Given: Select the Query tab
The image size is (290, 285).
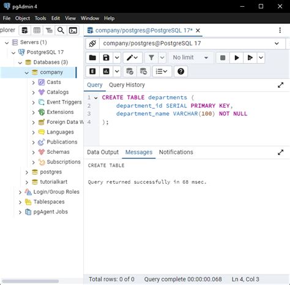Looking at the screenshot, I should (x=95, y=85).
